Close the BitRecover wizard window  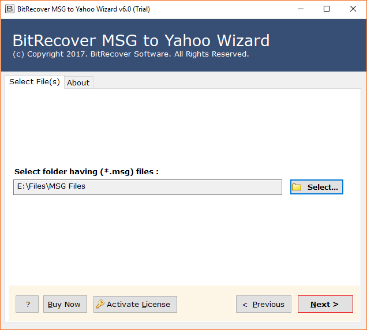click(353, 9)
